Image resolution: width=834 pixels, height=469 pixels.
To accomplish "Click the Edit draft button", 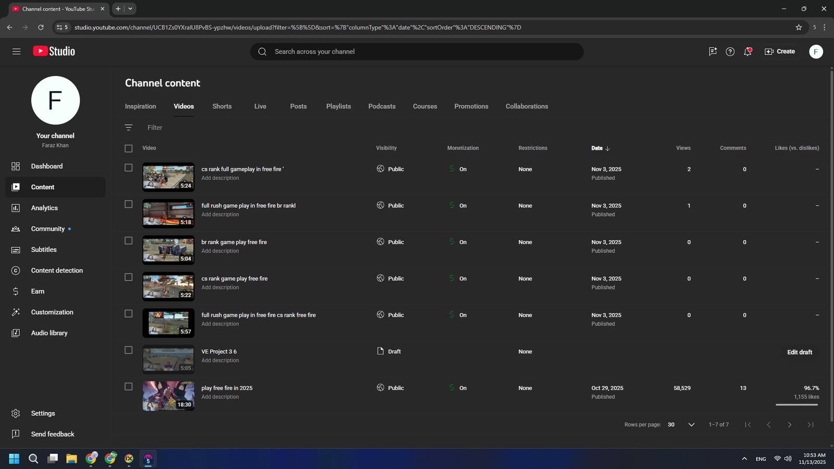I will point(799,352).
